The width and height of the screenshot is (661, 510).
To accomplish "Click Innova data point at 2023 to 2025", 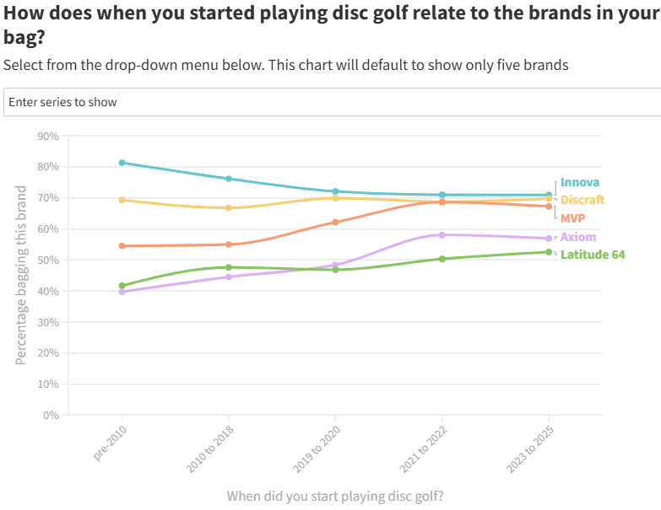I will [549, 195].
